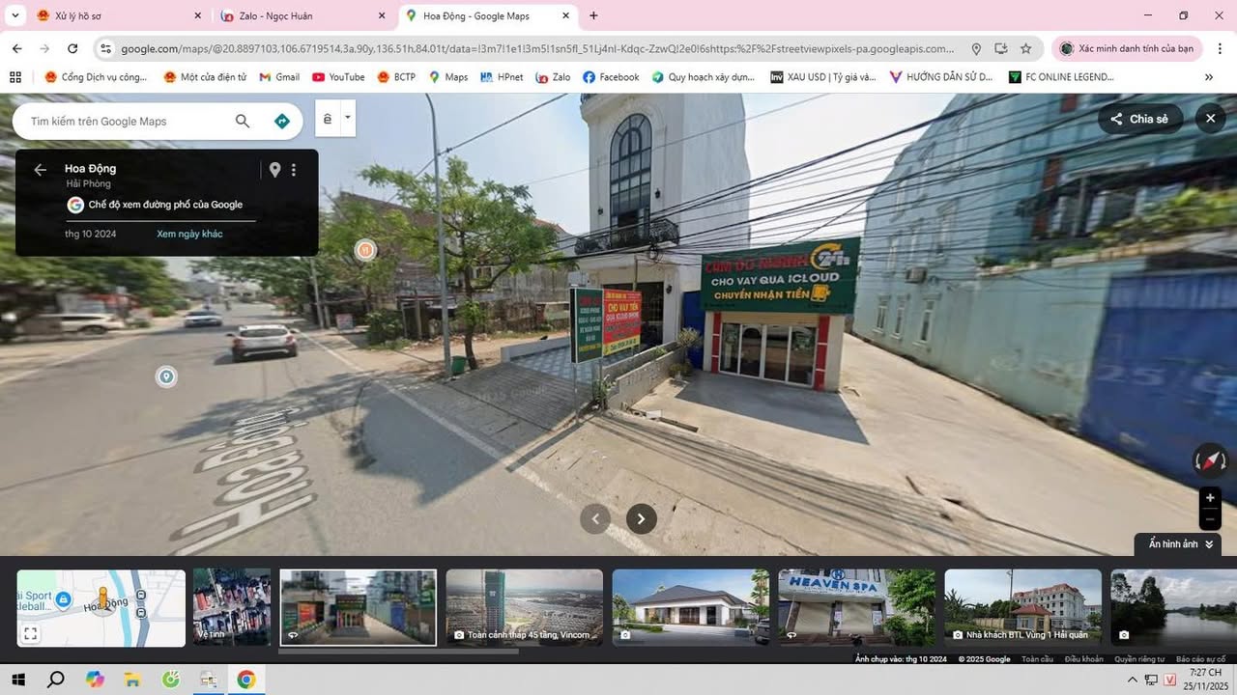1237x695 pixels.
Task: Select the HEAVEN SPA photo thumbnail
Action: 856,607
